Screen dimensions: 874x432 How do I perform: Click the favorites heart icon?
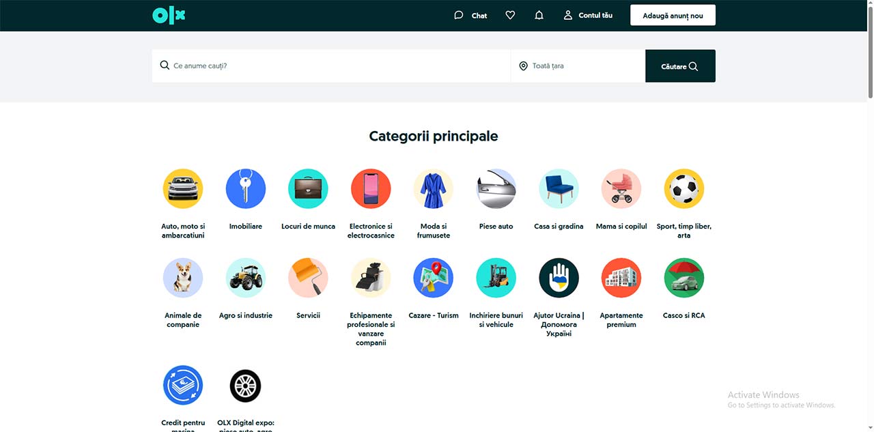point(510,14)
